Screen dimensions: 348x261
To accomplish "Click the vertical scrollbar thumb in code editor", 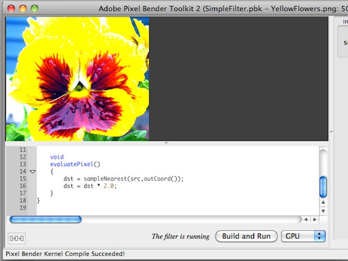I will pos(323,187).
